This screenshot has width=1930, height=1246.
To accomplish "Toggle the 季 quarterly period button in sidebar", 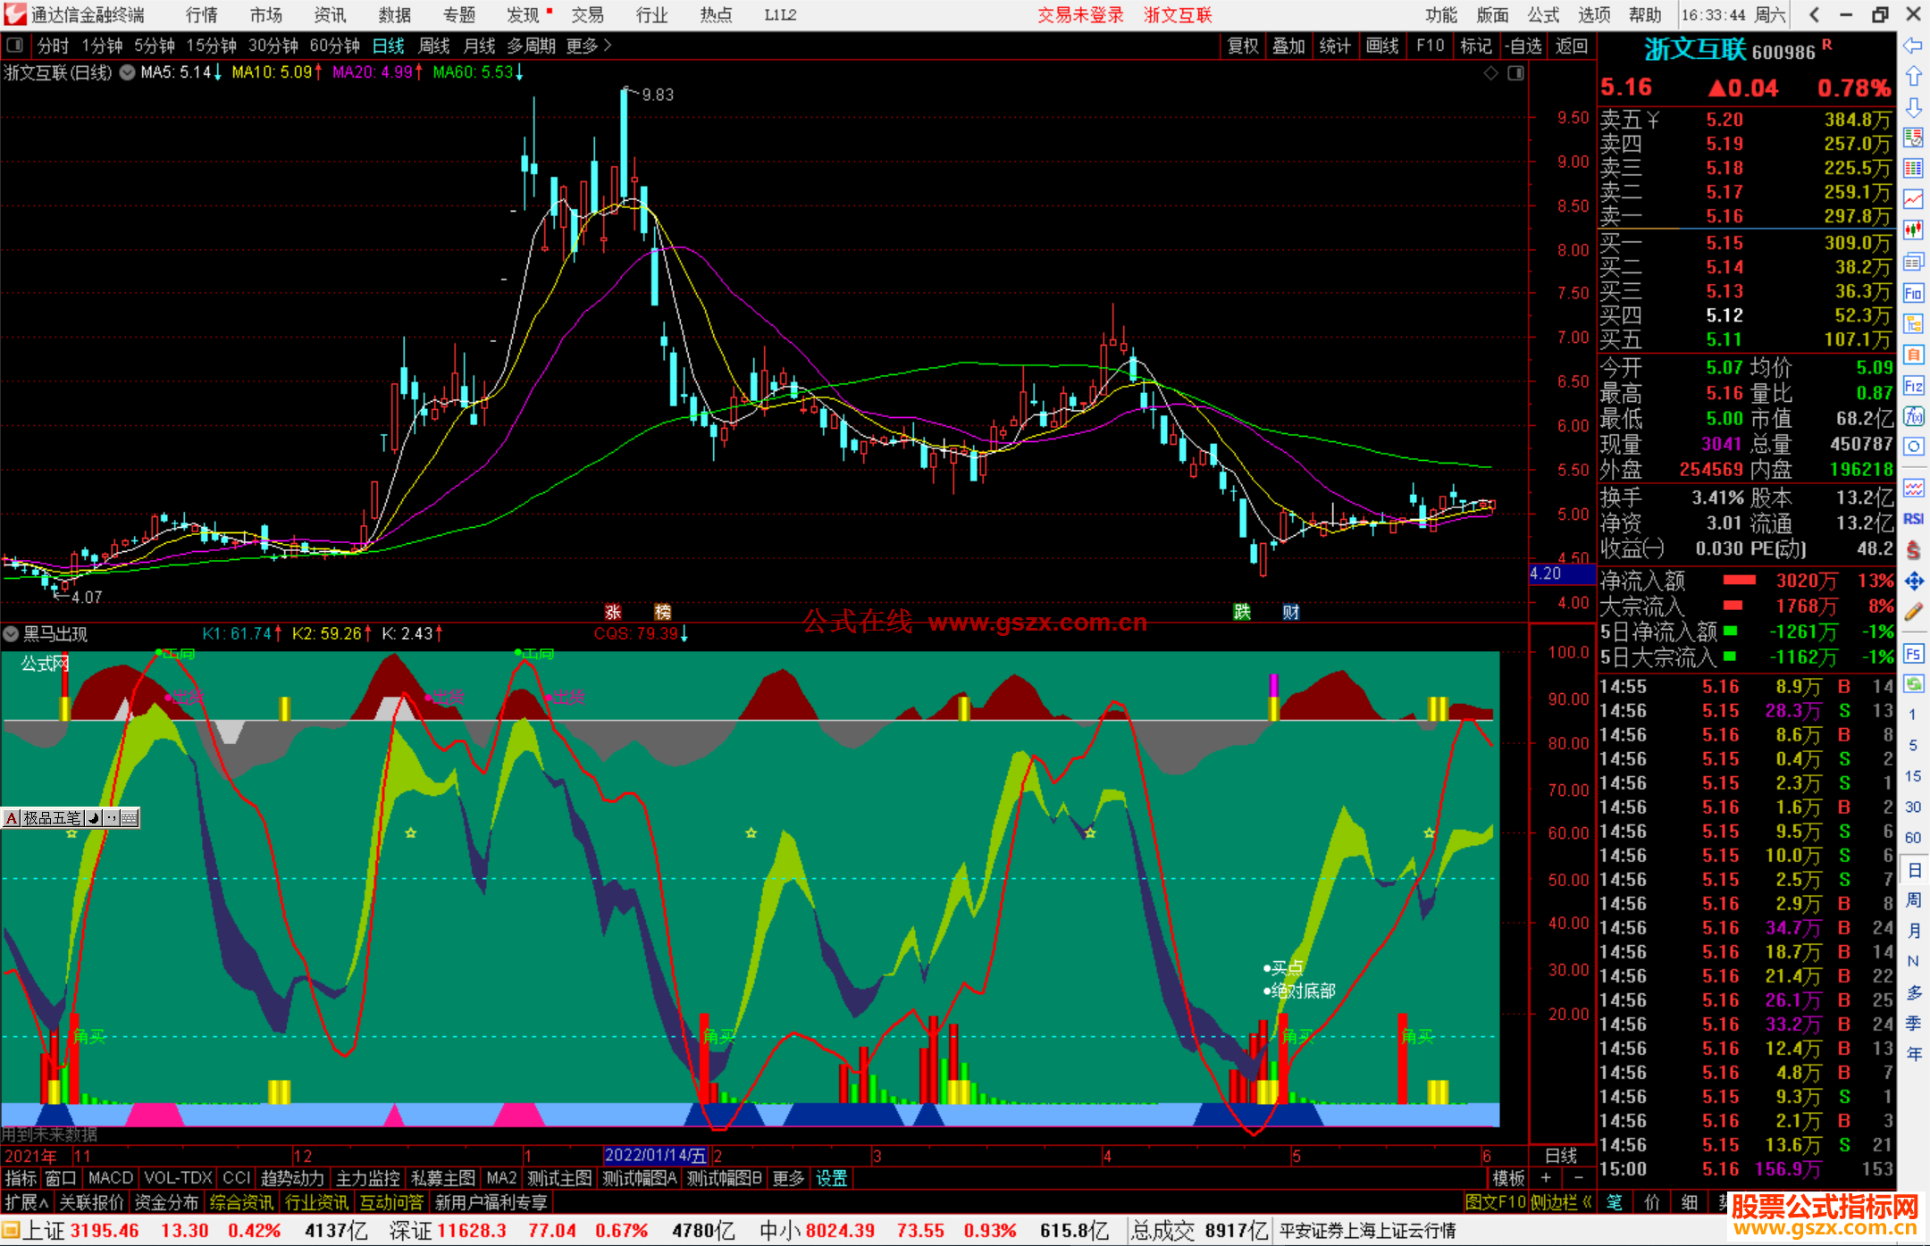I will coord(1913,1024).
